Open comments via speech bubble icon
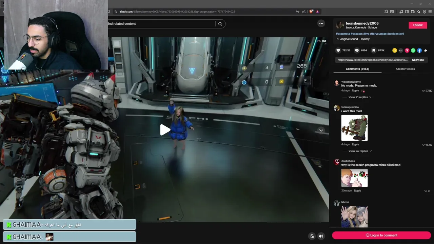The height and width of the screenshot is (244, 434). point(357,50)
